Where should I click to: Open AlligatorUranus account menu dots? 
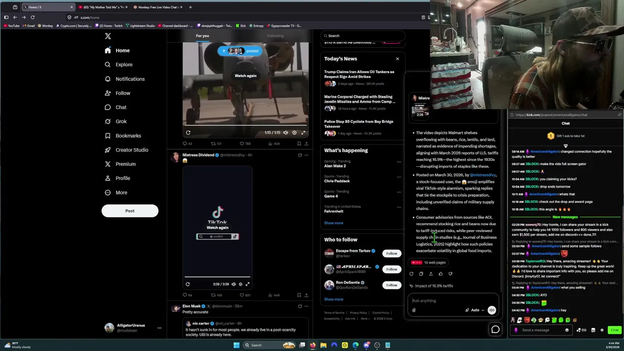(x=159, y=328)
